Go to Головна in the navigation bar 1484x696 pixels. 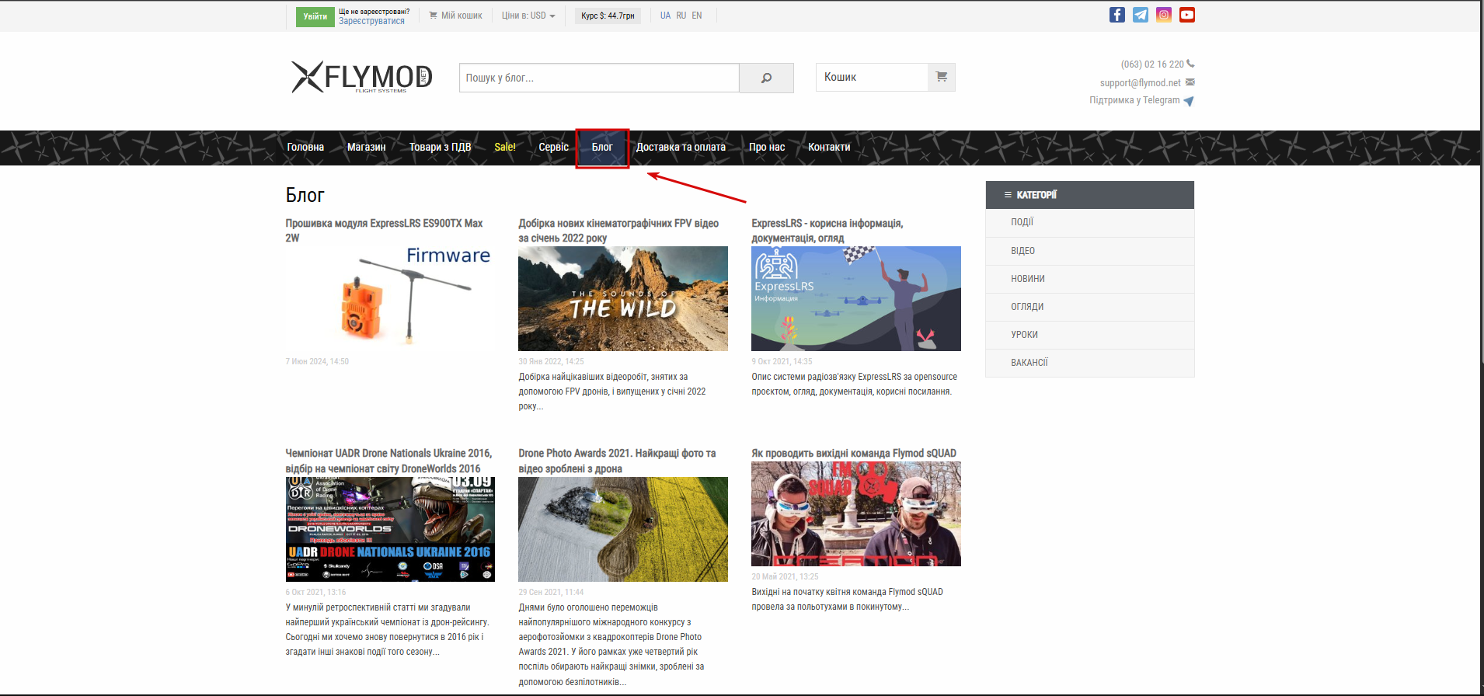(305, 147)
